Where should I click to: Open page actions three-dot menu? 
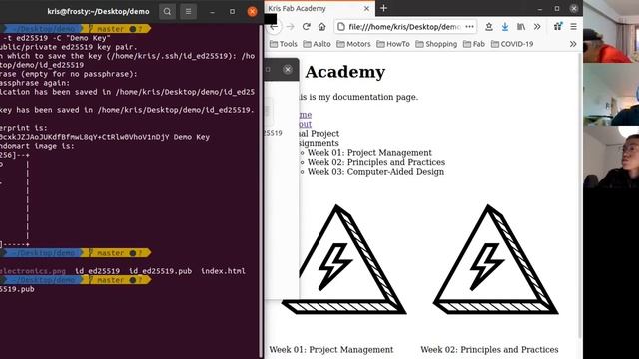pyautogui.click(x=470, y=27)
